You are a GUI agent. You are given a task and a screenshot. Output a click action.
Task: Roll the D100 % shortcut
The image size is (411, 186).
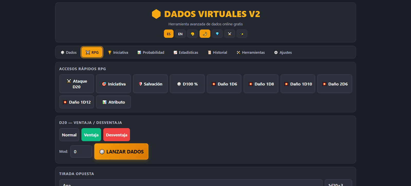click(187, 84)
